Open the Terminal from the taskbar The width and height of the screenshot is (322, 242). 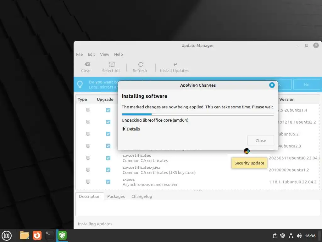[x=50, y=235]
